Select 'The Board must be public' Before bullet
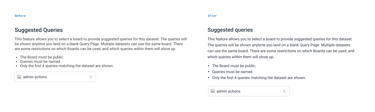The image size is (375, 112). (42, 57)
